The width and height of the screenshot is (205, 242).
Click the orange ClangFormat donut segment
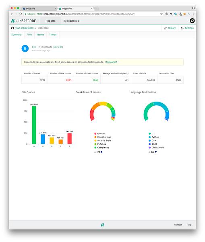(95, 106)
